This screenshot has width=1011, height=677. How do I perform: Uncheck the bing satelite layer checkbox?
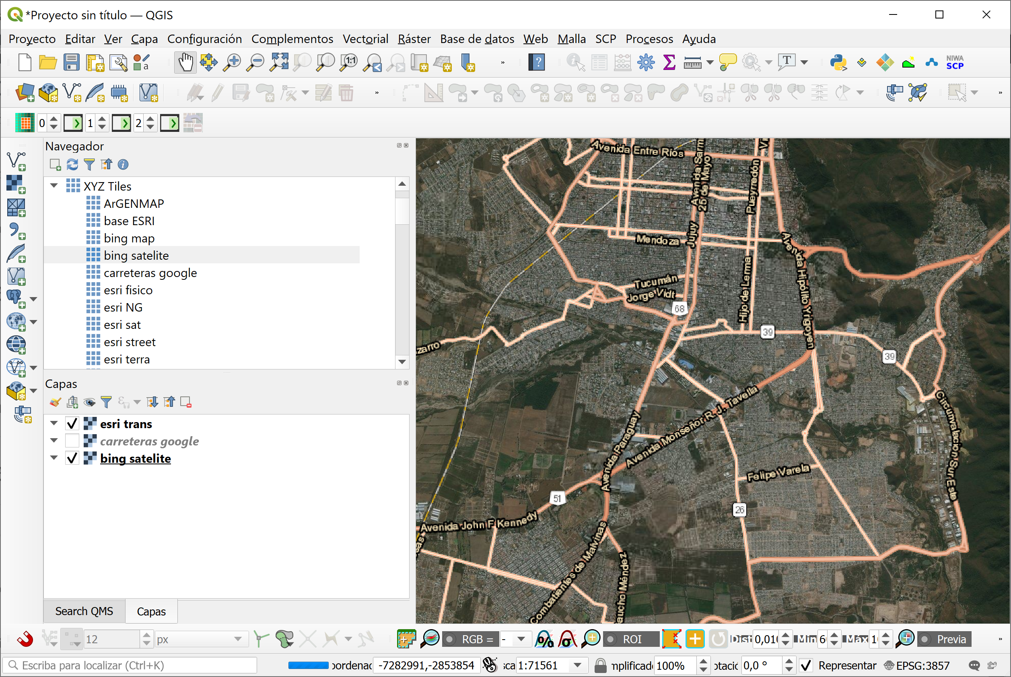click(72, 458)
